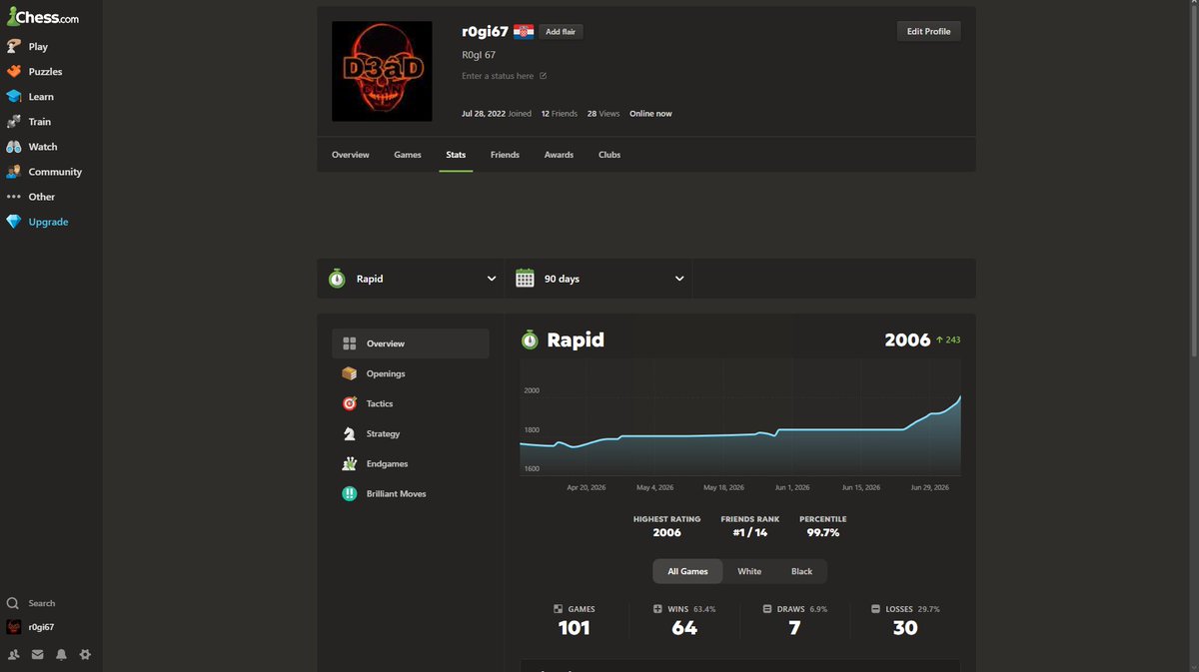Image resolution: width=1199 pixels, height=672 pixels.
Task: Click the rating graph line chart
Action: [x=740, y=417]
